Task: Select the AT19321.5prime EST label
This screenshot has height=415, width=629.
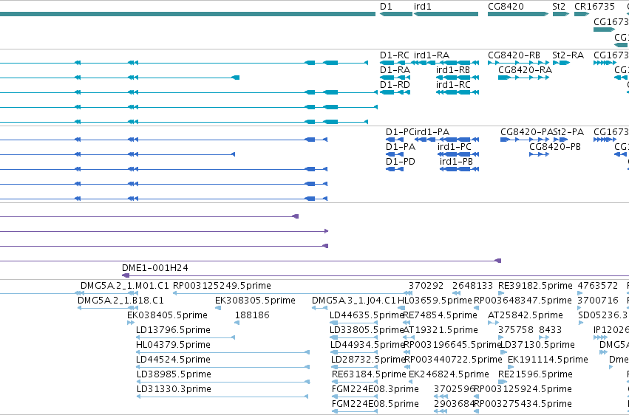Action: [441, 331]
